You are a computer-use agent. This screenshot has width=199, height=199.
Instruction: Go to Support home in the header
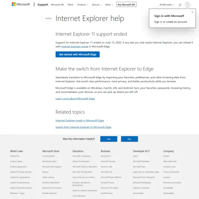click(43, 5)
